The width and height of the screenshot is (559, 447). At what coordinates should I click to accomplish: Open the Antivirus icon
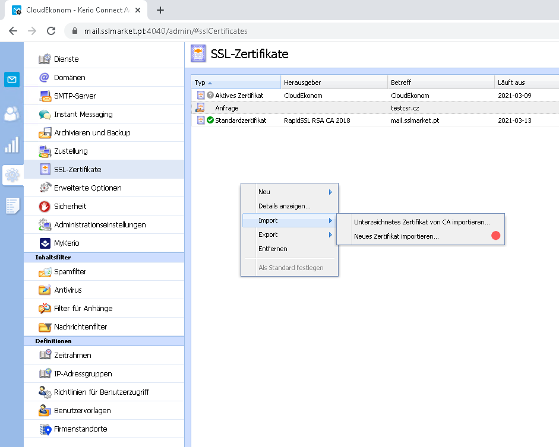(45, 290)
